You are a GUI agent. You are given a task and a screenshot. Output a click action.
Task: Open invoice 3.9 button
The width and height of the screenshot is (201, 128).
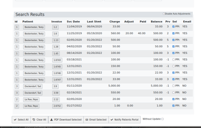click(55, 86)
